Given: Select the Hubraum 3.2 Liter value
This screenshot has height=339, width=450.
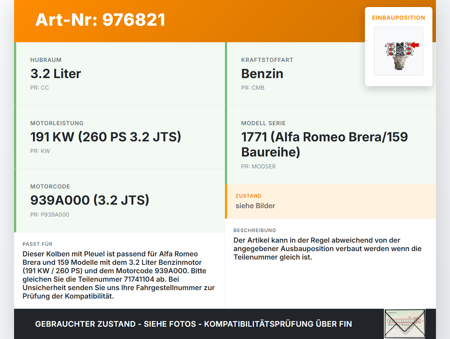Looking at the screenshot, I should pos(56,74).
